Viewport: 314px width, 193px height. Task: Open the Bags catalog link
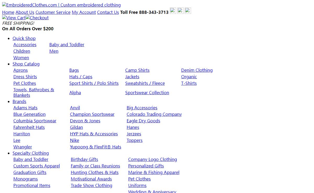point(74,70)
